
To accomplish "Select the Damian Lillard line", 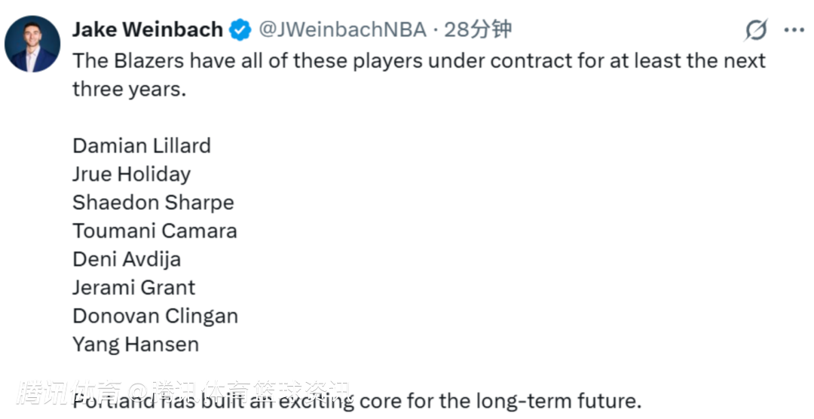I will coord(142,145).
